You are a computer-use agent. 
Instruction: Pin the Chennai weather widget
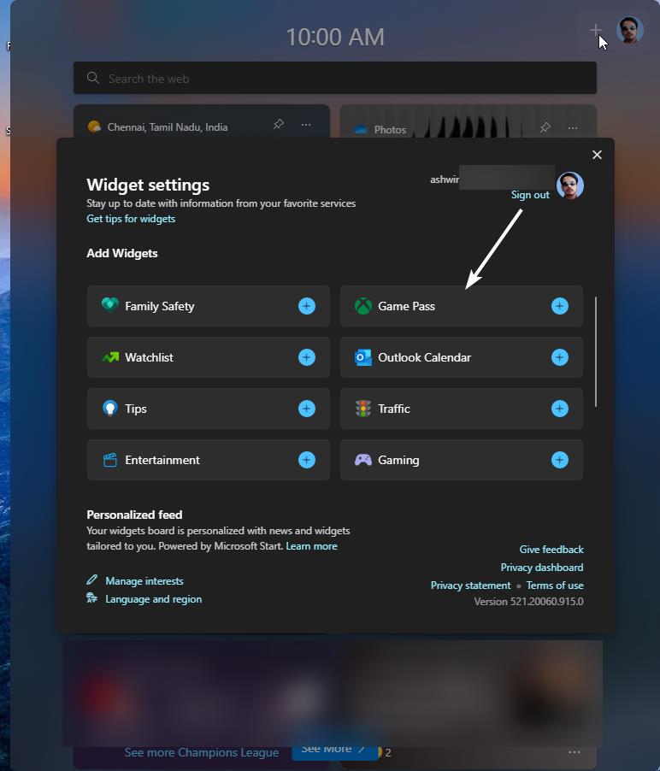(x=279, y=124)
